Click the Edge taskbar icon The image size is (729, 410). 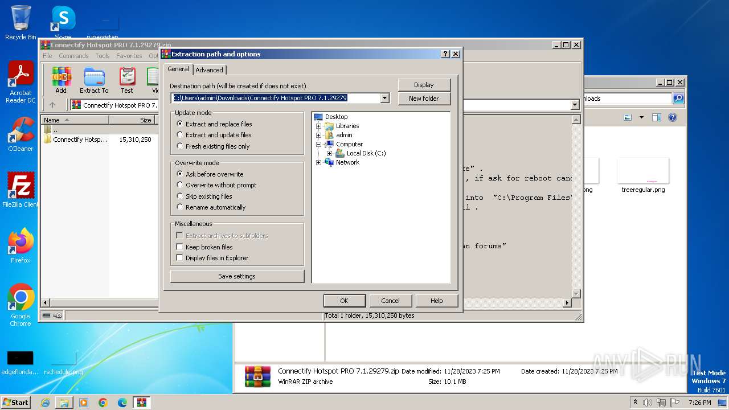tap(122, 403)
